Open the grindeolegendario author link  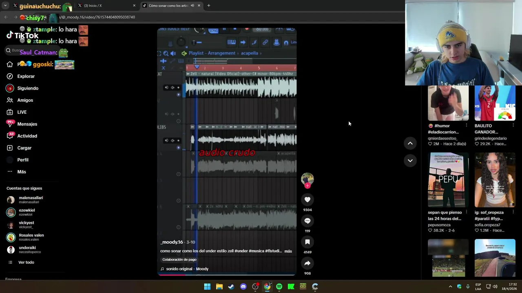coord(491,138)
